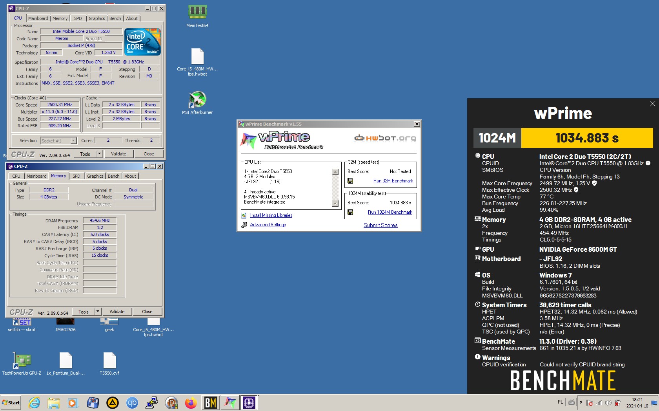
Task: Click wPrime CPU List scroll down arrow
Action: tap(335, 203)
